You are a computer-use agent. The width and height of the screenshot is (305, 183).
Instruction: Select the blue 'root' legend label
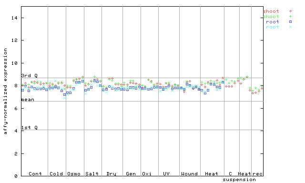(x=273, y=22)
